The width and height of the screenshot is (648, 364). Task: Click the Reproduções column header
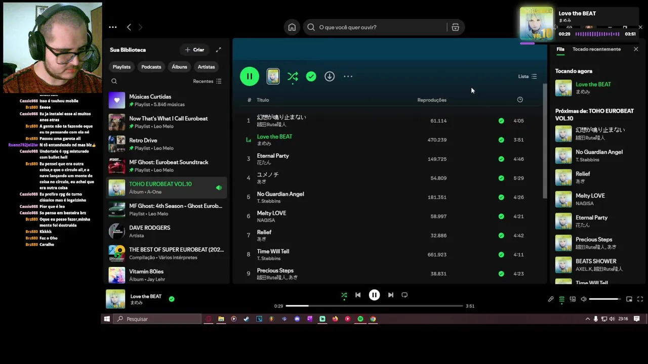click(432, 100)
